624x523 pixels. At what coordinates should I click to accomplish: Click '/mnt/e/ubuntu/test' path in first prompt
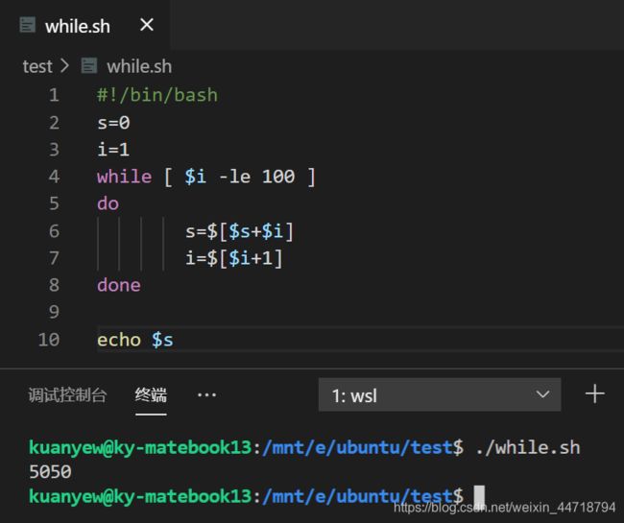(x=358, y=448)
